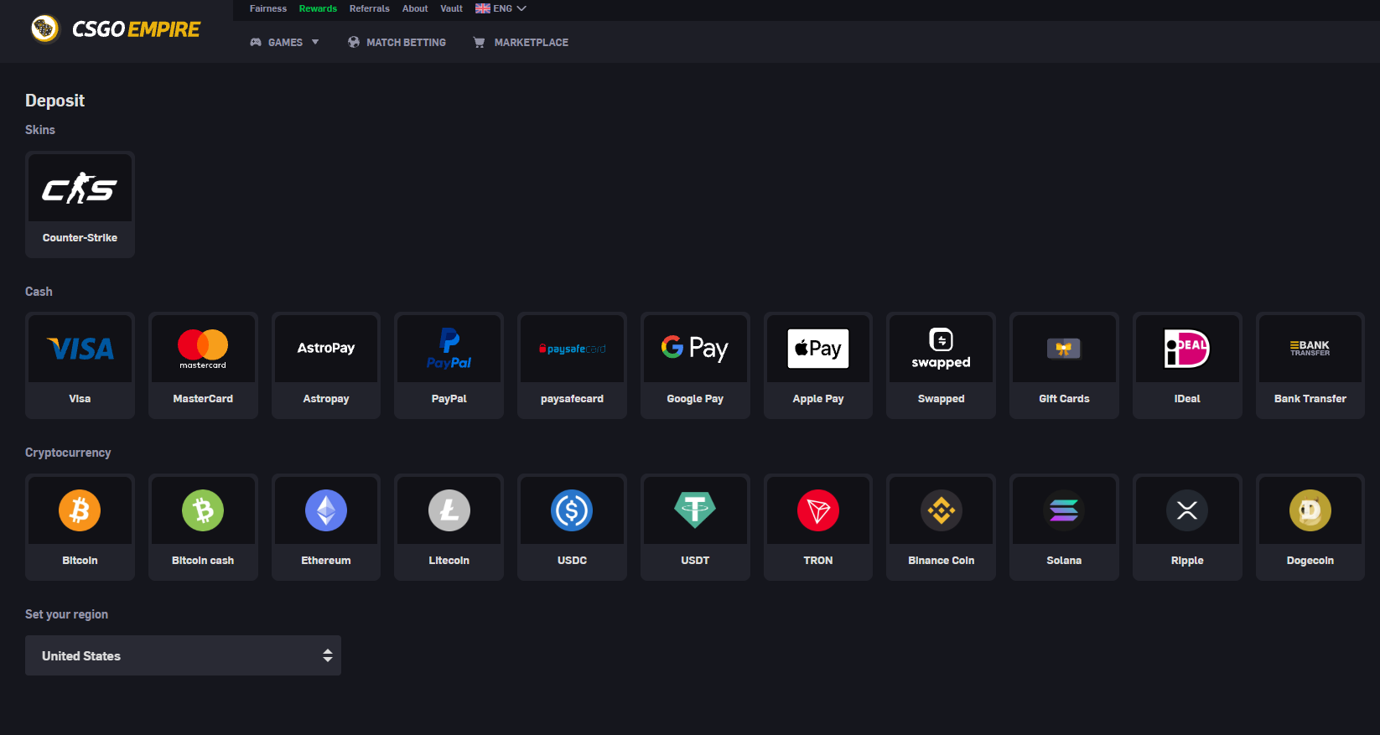1380x735 pixels.
Task: Select Ethereum cryptocurrency
Action: click(x=326, y=527)
